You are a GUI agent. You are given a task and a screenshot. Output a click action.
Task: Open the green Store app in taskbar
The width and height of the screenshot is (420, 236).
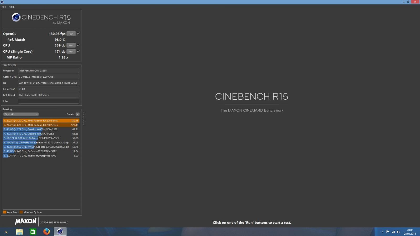point(33,232)
